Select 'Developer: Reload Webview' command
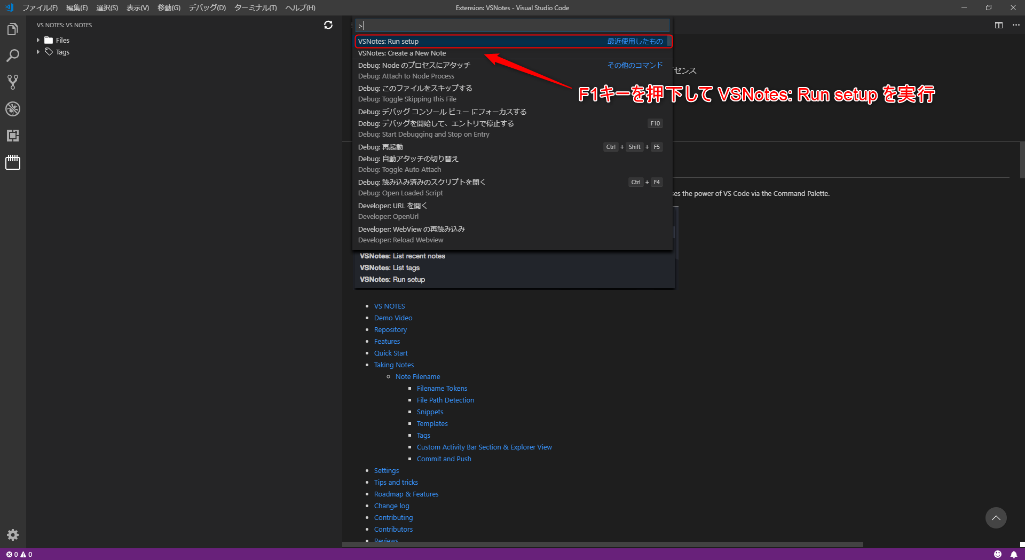This screenshot has width=1025, height=560. click(512, 234)
